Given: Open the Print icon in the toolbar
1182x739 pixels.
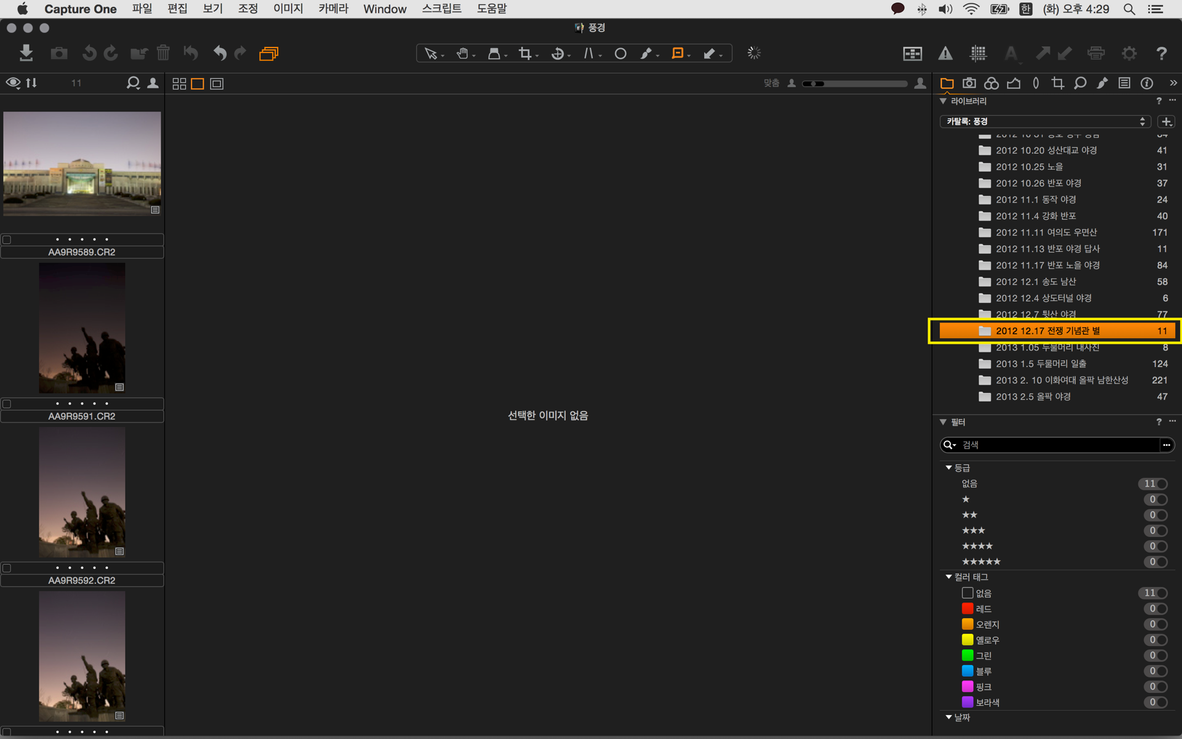Looking at the screenshot, I should tap(1096, 54).
